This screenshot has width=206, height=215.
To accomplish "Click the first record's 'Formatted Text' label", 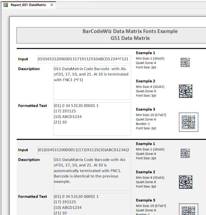I will pos(33,106).
